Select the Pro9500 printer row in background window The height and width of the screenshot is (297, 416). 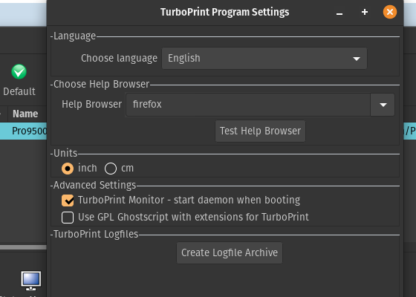(x=23, y=131)
